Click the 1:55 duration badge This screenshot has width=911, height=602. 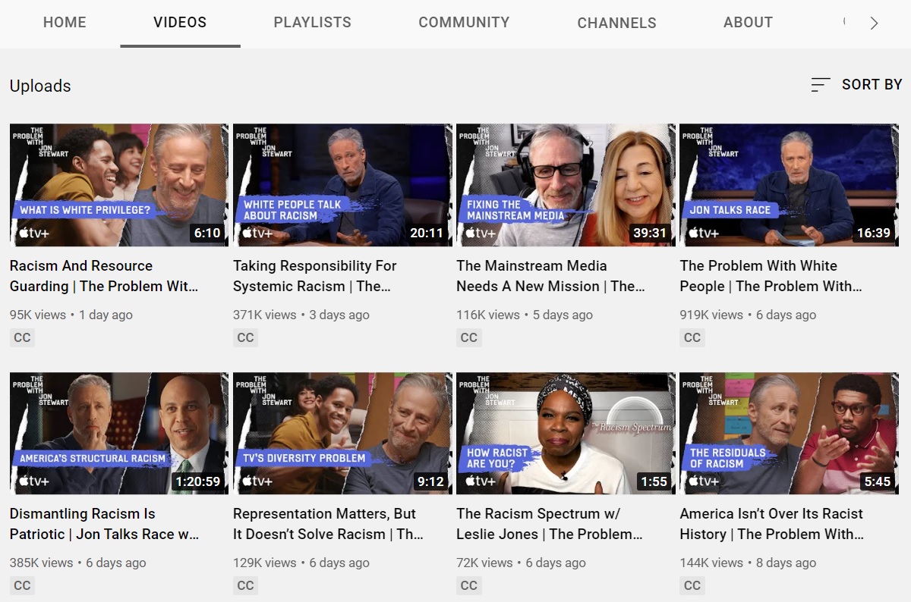pos(654,481)
